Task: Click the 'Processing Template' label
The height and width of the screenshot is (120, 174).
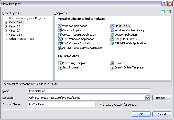Action: (75, 63)
